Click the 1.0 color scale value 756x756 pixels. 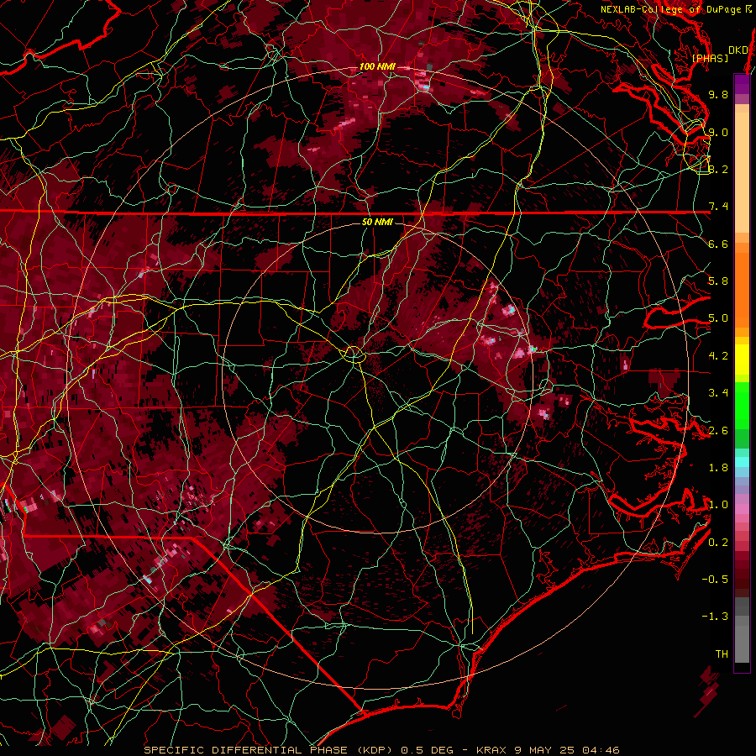pos(718,505)
